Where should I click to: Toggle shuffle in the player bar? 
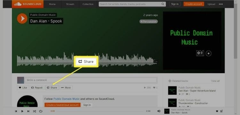tap(35, 111)
